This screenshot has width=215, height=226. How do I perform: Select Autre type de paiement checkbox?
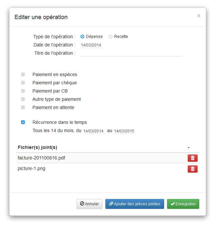click(x=23, y=99)
